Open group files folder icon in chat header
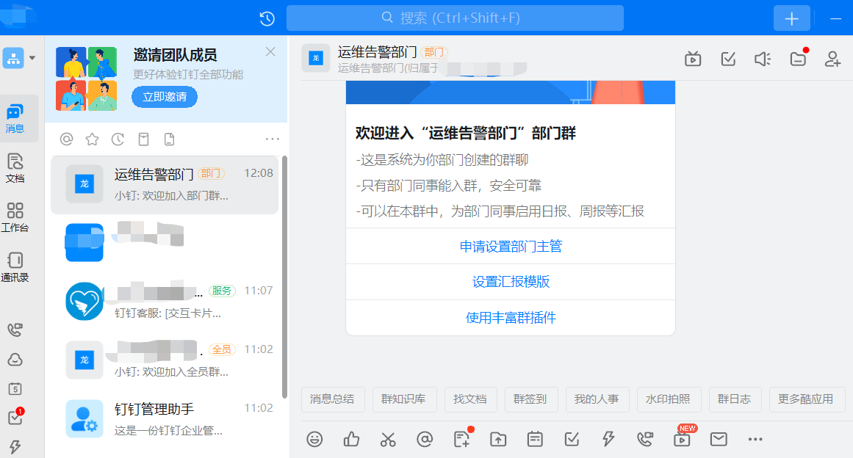853x458 pixels. (x=798, y=59)
